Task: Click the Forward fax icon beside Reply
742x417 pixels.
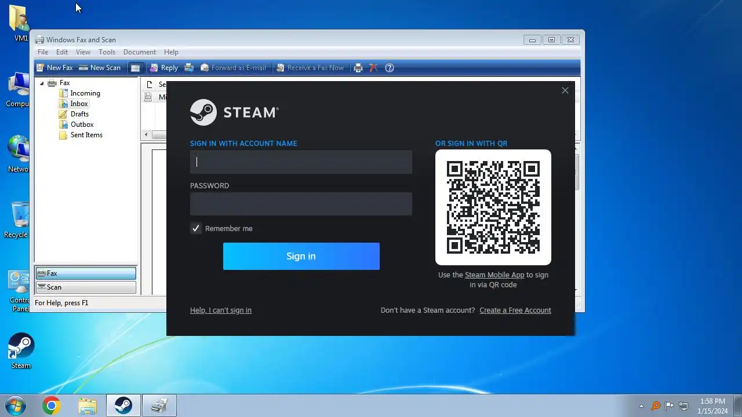Action: (x=189, y=68)
